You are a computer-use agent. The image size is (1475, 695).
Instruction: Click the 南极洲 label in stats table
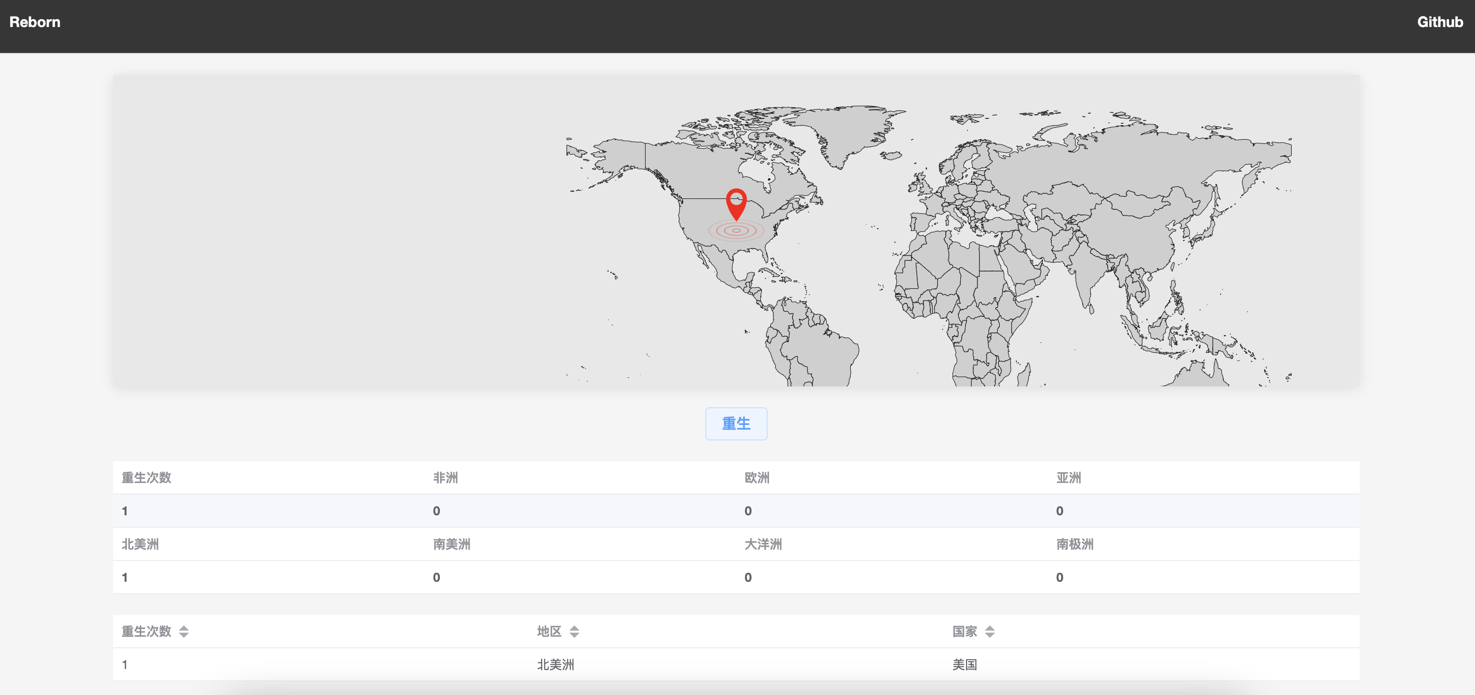[x=1074, y=544]
